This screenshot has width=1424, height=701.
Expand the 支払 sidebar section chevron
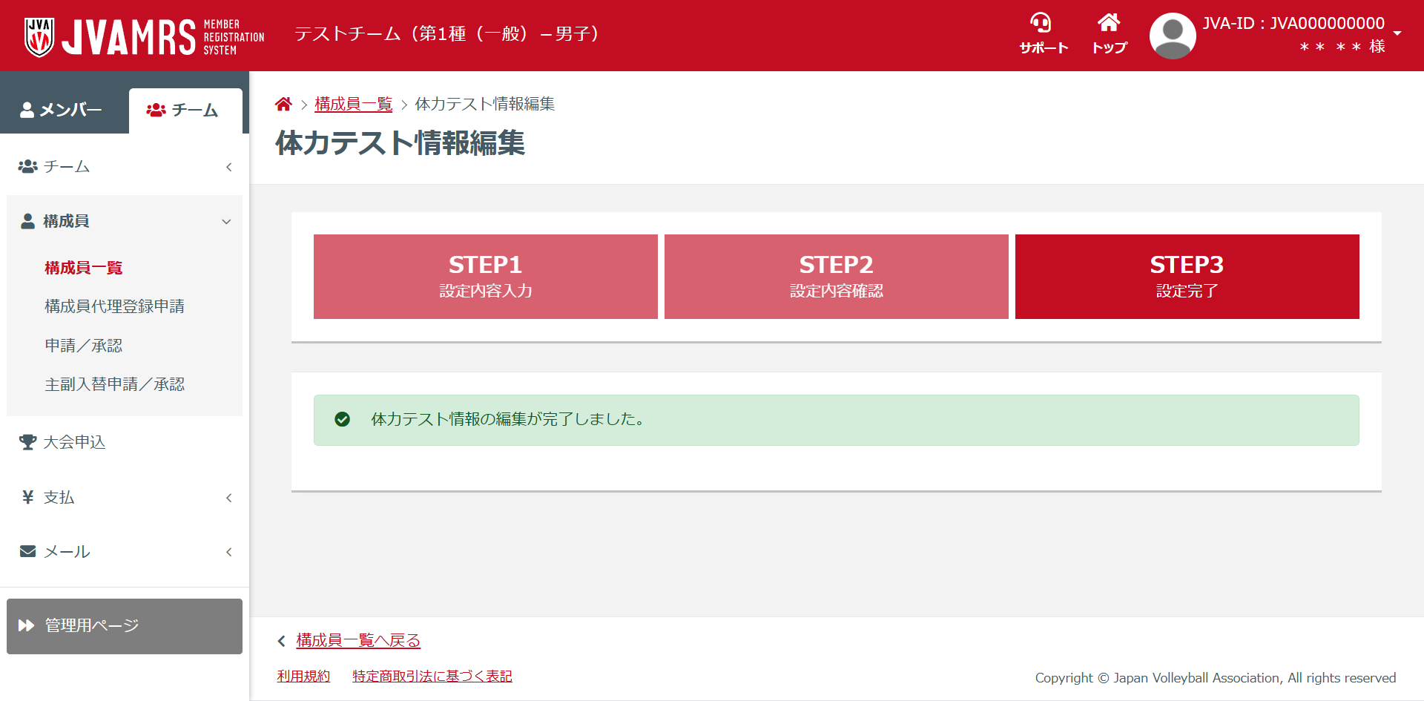pyautogui.click(x=228, y=498)
